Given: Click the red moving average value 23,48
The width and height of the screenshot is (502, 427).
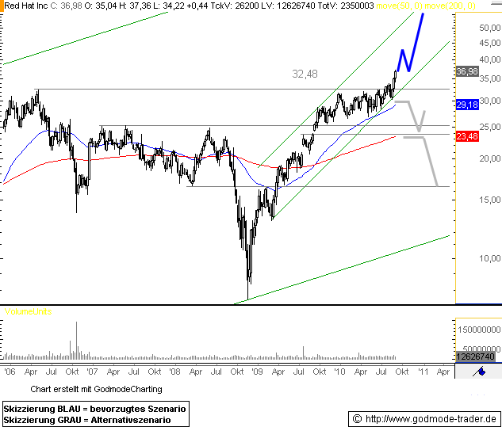Looking at the screenshot, I should click(467, 136).
